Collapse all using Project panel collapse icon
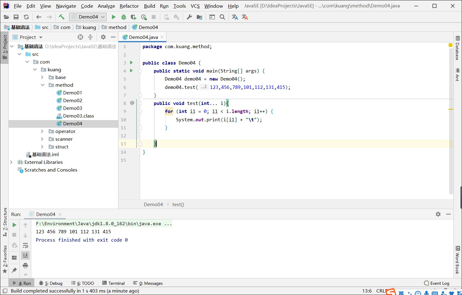Viewport: 462px width, 295px height. tap(90, 37)
